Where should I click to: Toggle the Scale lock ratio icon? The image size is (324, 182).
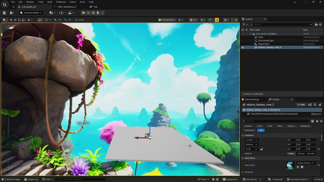261,149
